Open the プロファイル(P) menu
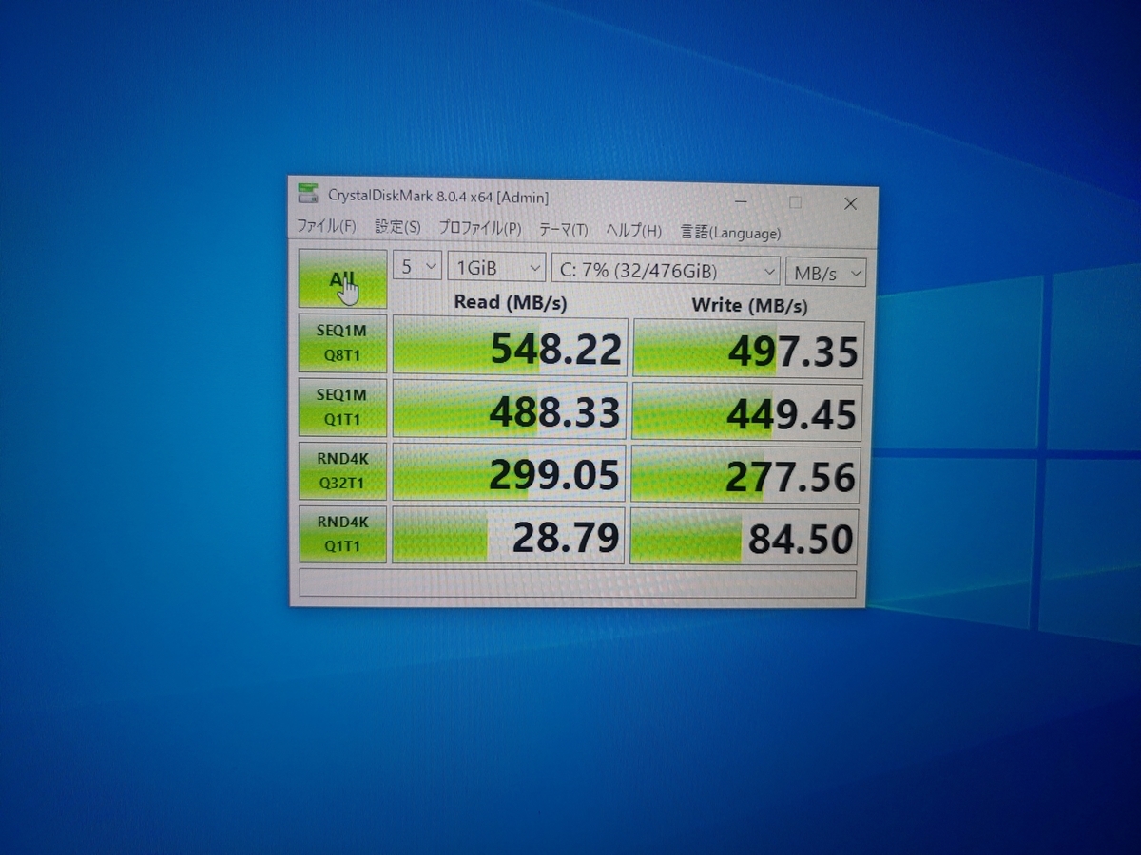The image size is (1141, 855). (x=479, y=229)
